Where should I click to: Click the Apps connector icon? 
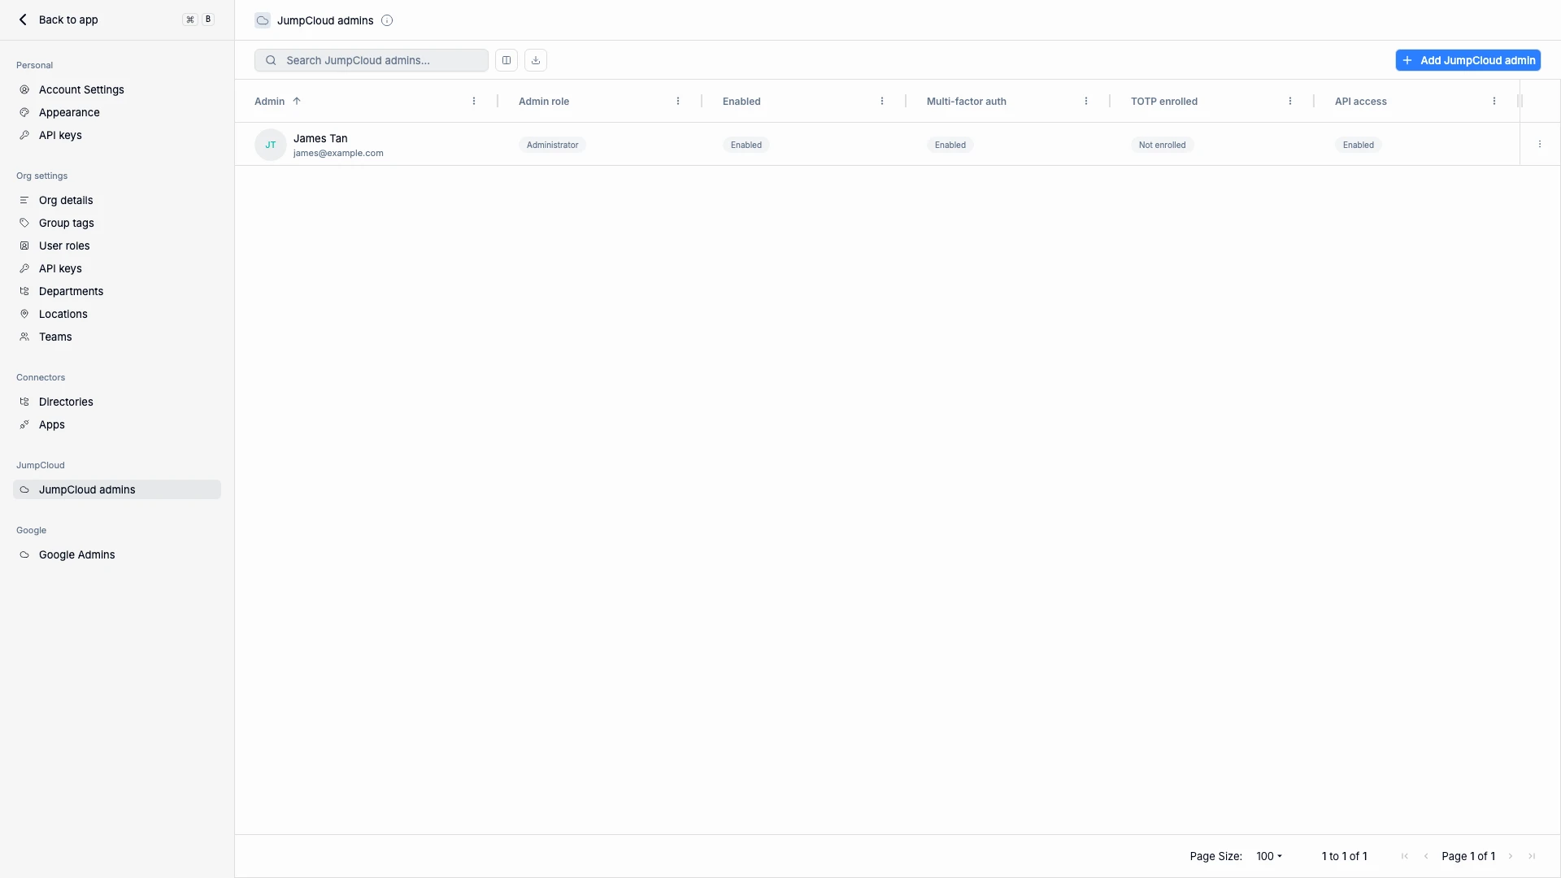click(x=24, y=424)
